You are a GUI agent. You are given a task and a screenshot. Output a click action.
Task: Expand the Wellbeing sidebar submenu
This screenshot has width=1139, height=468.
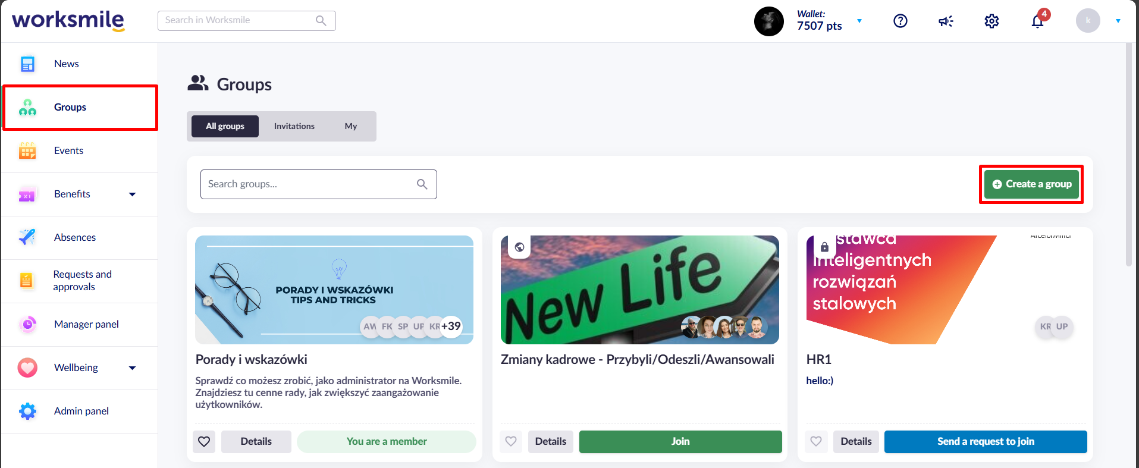(132, 368)
